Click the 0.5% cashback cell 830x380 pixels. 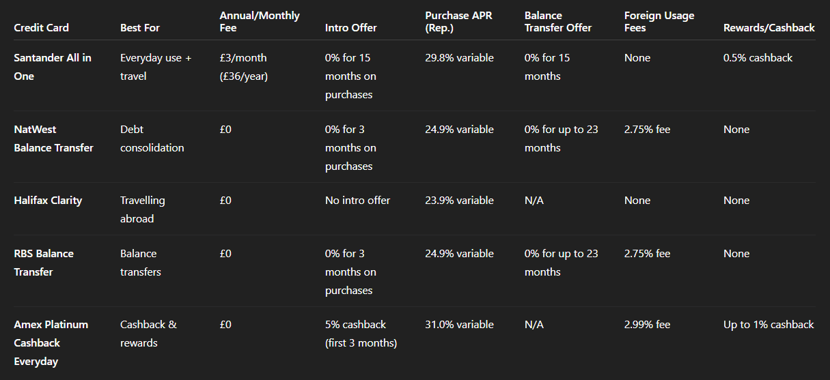[x=758, y=58]
